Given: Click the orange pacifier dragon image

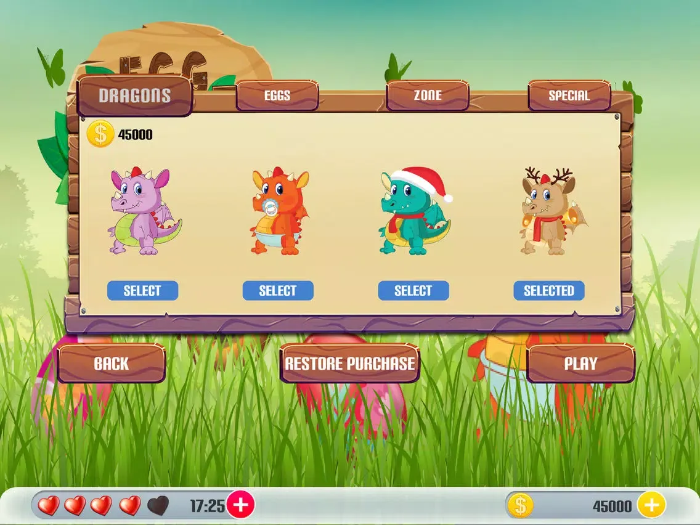Looking at the screenshot, I should pos(279,211).
